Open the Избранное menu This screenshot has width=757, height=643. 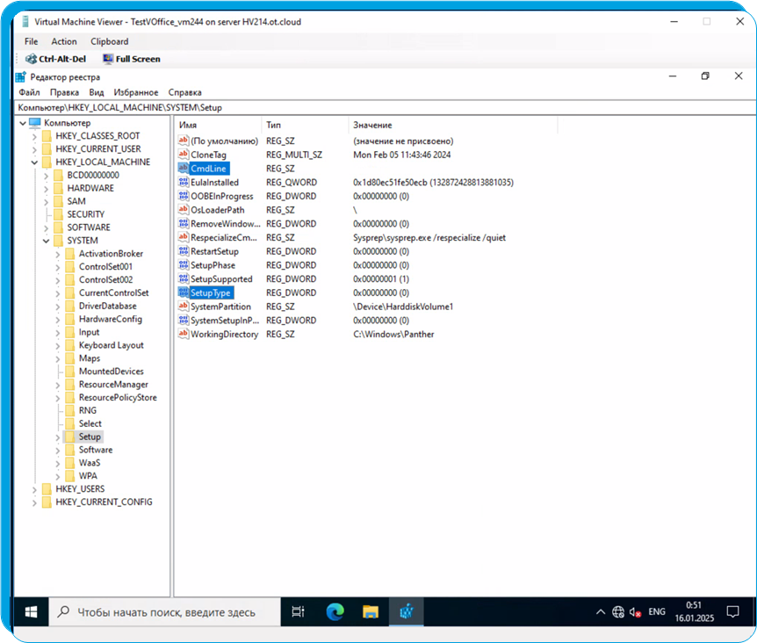coord(135,92)
